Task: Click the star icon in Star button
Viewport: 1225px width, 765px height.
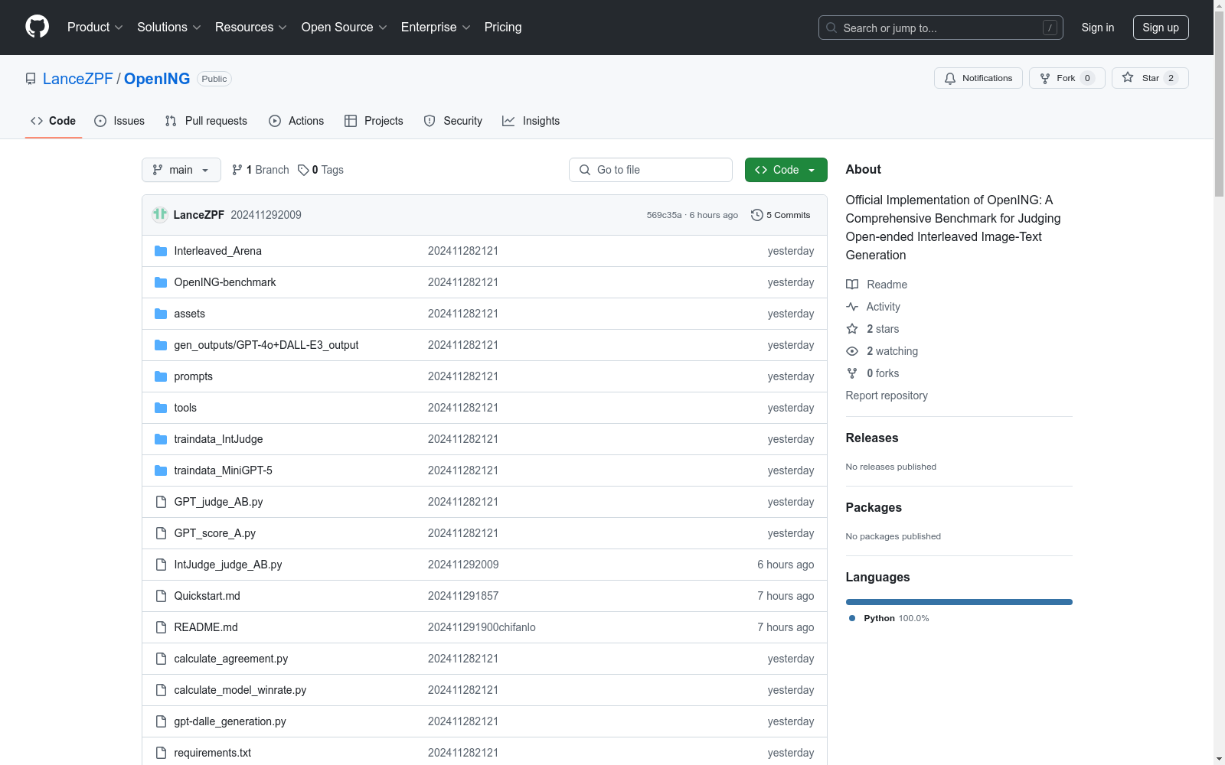Action: [1128, 77]
